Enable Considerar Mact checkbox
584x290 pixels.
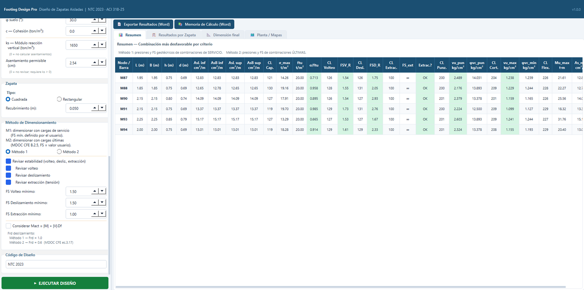click(x=8, y=226)
